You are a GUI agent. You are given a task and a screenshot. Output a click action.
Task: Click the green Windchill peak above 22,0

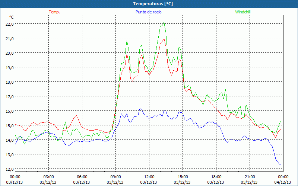[164, 22]
